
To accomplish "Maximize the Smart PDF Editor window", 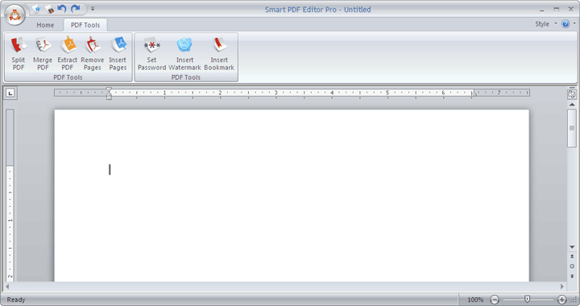I will [557, 10].
